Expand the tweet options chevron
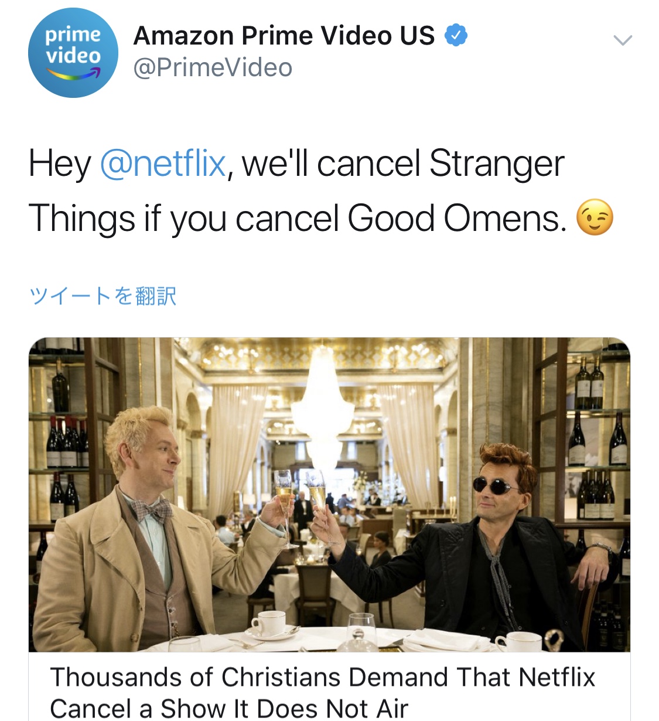The image size is (659, 721). coord(622,40)
